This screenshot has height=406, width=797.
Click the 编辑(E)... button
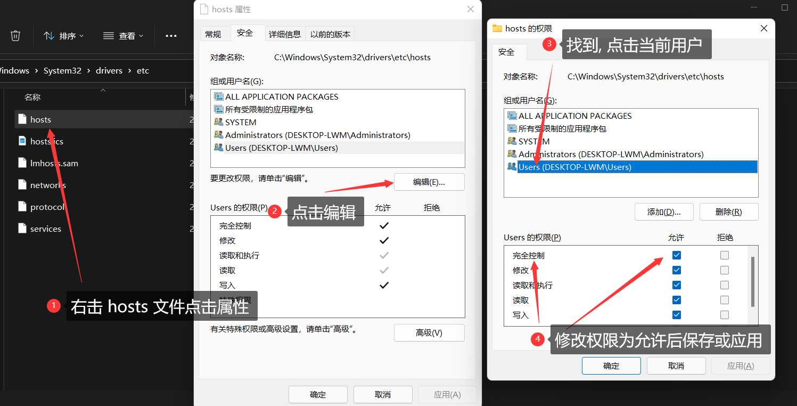click(429, 182)
